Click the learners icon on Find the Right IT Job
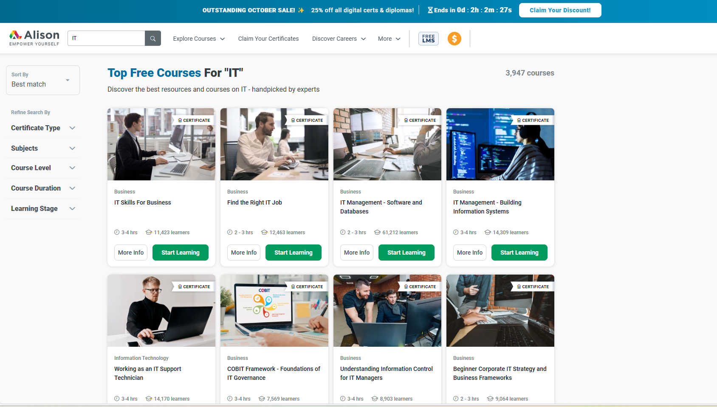 pyautogui.click(x=264, y=233)
